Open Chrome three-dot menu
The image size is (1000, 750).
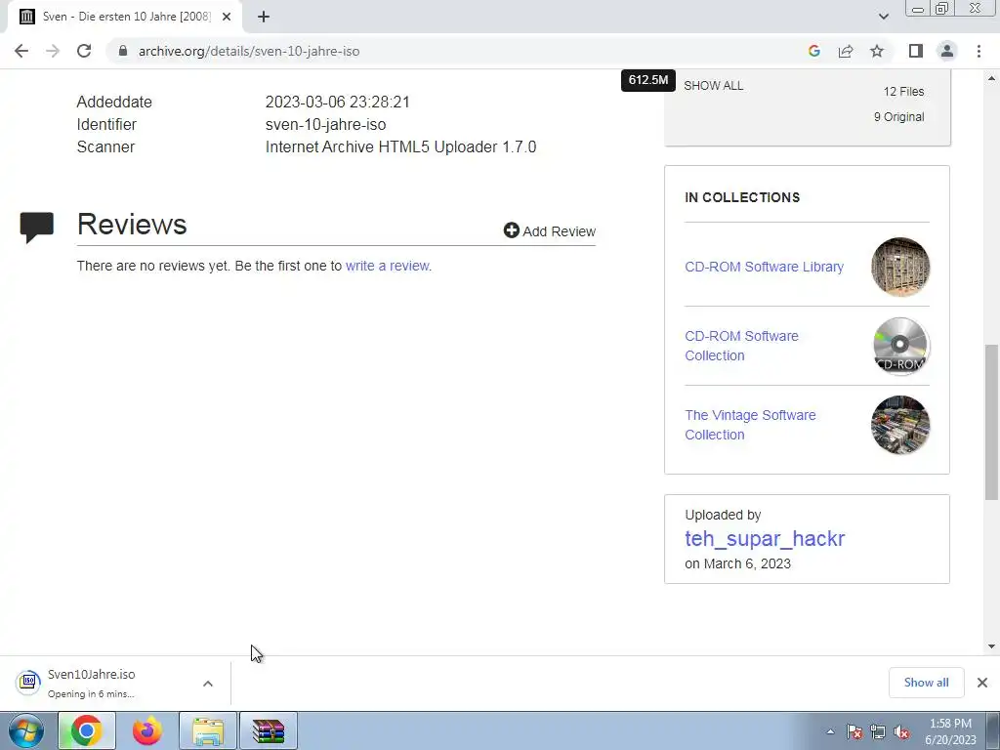[979, 51]
